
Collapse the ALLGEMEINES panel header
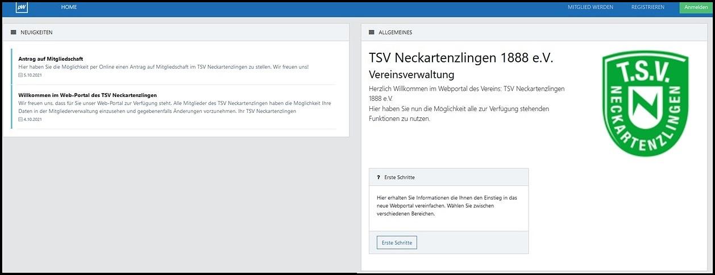(x=534, y=32)
